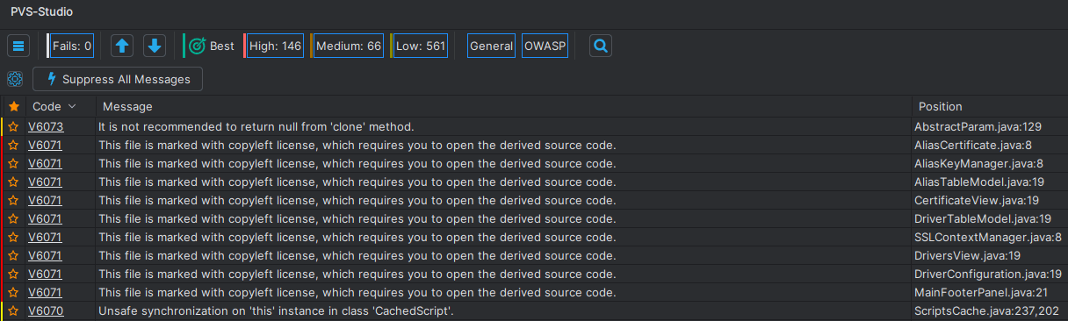Click Suppress All Messages button
Screen dimensions: 1068x321
pos(118,79)
